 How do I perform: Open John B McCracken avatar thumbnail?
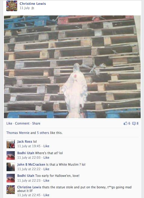11,167
